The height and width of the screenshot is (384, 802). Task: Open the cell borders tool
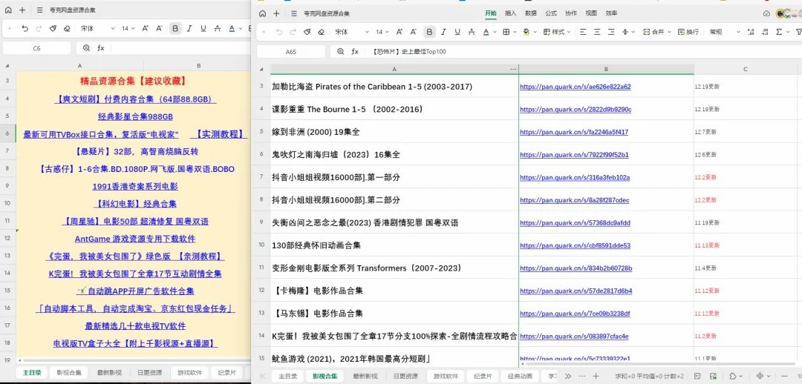[506, 32]
